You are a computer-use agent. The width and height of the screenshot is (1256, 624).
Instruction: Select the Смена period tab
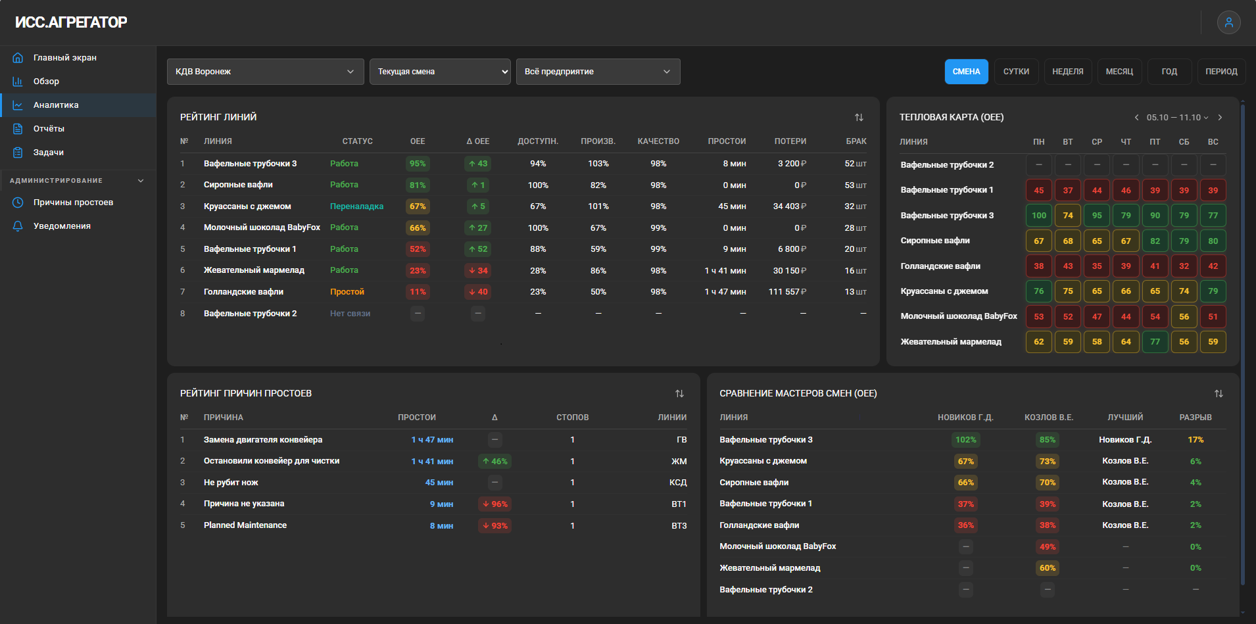pyautogui.click(x=966, y=72)
